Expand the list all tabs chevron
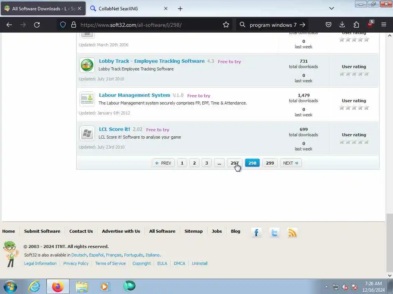The width and height of the screenshot is (393, 294). coord(331,8)
